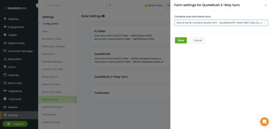Viewport: 272px width, 129px height.
Task: Open the orange chat widget
Action: pyautogui.click(x=264, y=122)
